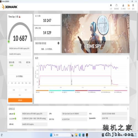Viewport: 138px width, 138px height.
Task: Launch Microsoft Edge from the taskbar
Action: tap(80, 135)
